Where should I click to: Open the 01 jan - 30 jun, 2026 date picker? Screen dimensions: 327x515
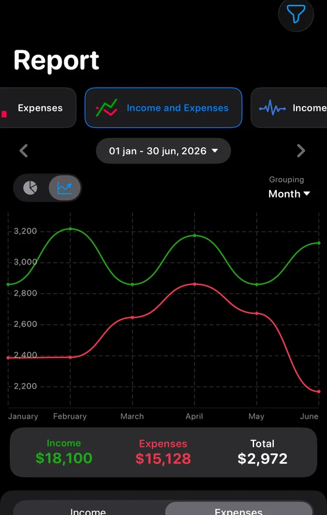pos(163,151)
